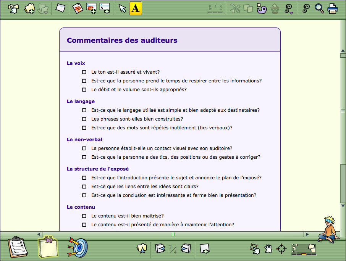Check the 'des tics, des positions' box
The image size is (346, 261).
[84, 157]
